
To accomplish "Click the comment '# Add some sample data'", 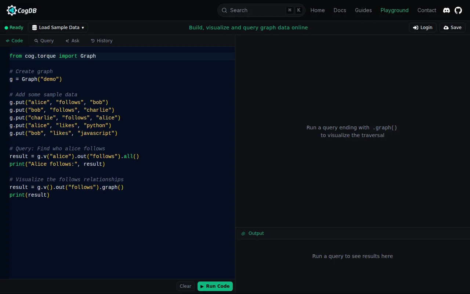I will click(x=43, y=95).
